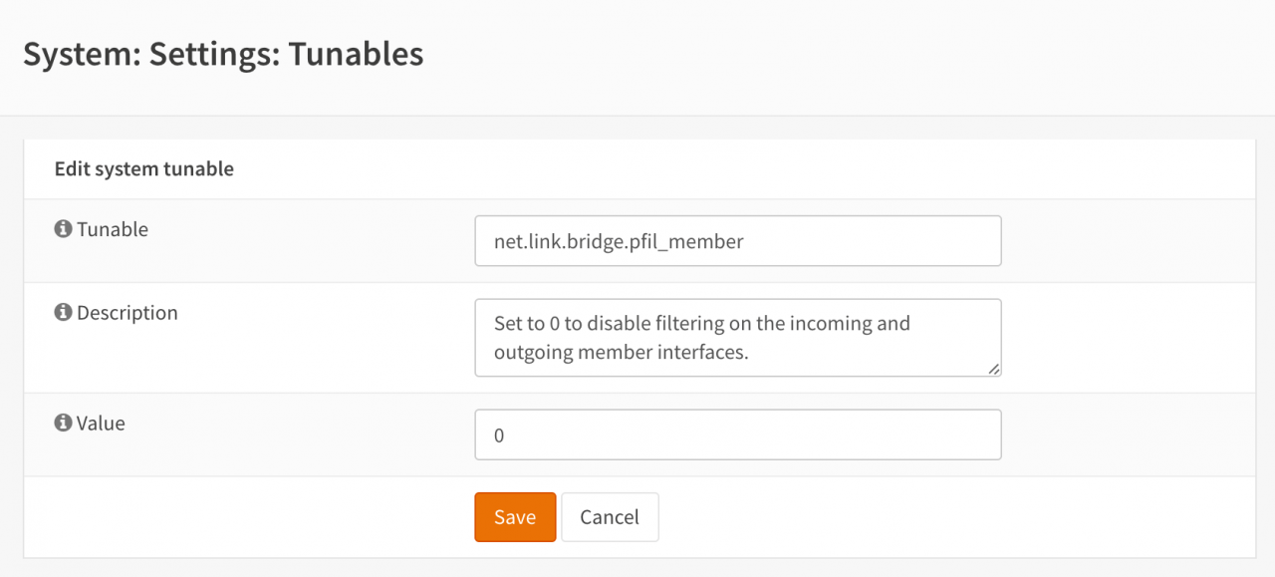Save the edited system tunable
Image resolution: width=1275 pixels, height=577 pixels.
pos(515,517)
